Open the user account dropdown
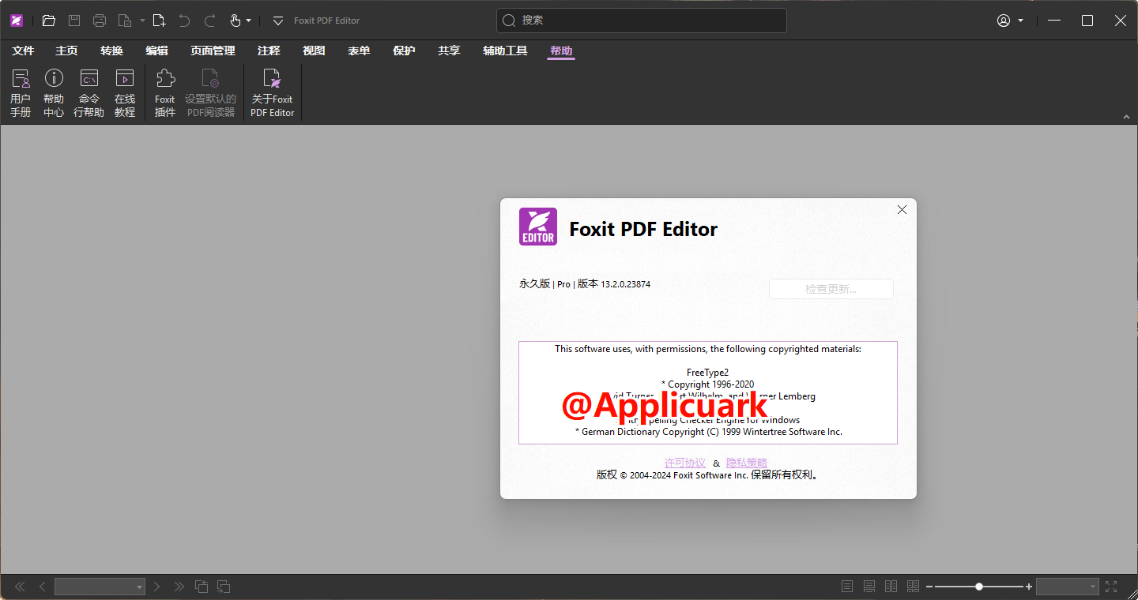 [1010, 21]
